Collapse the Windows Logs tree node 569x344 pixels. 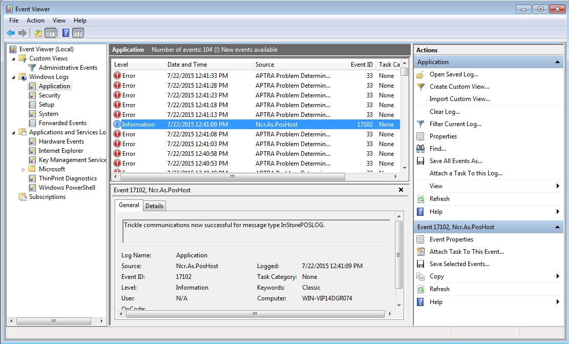(14, 77)
